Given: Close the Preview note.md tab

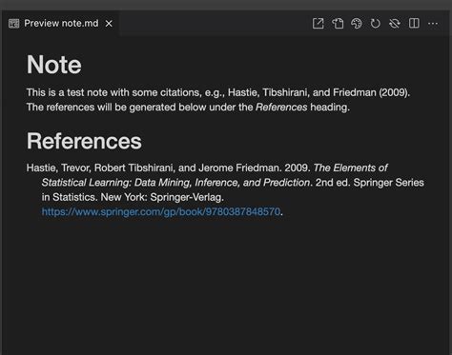Looking at the screenshot, I should [x=109, y=24].
